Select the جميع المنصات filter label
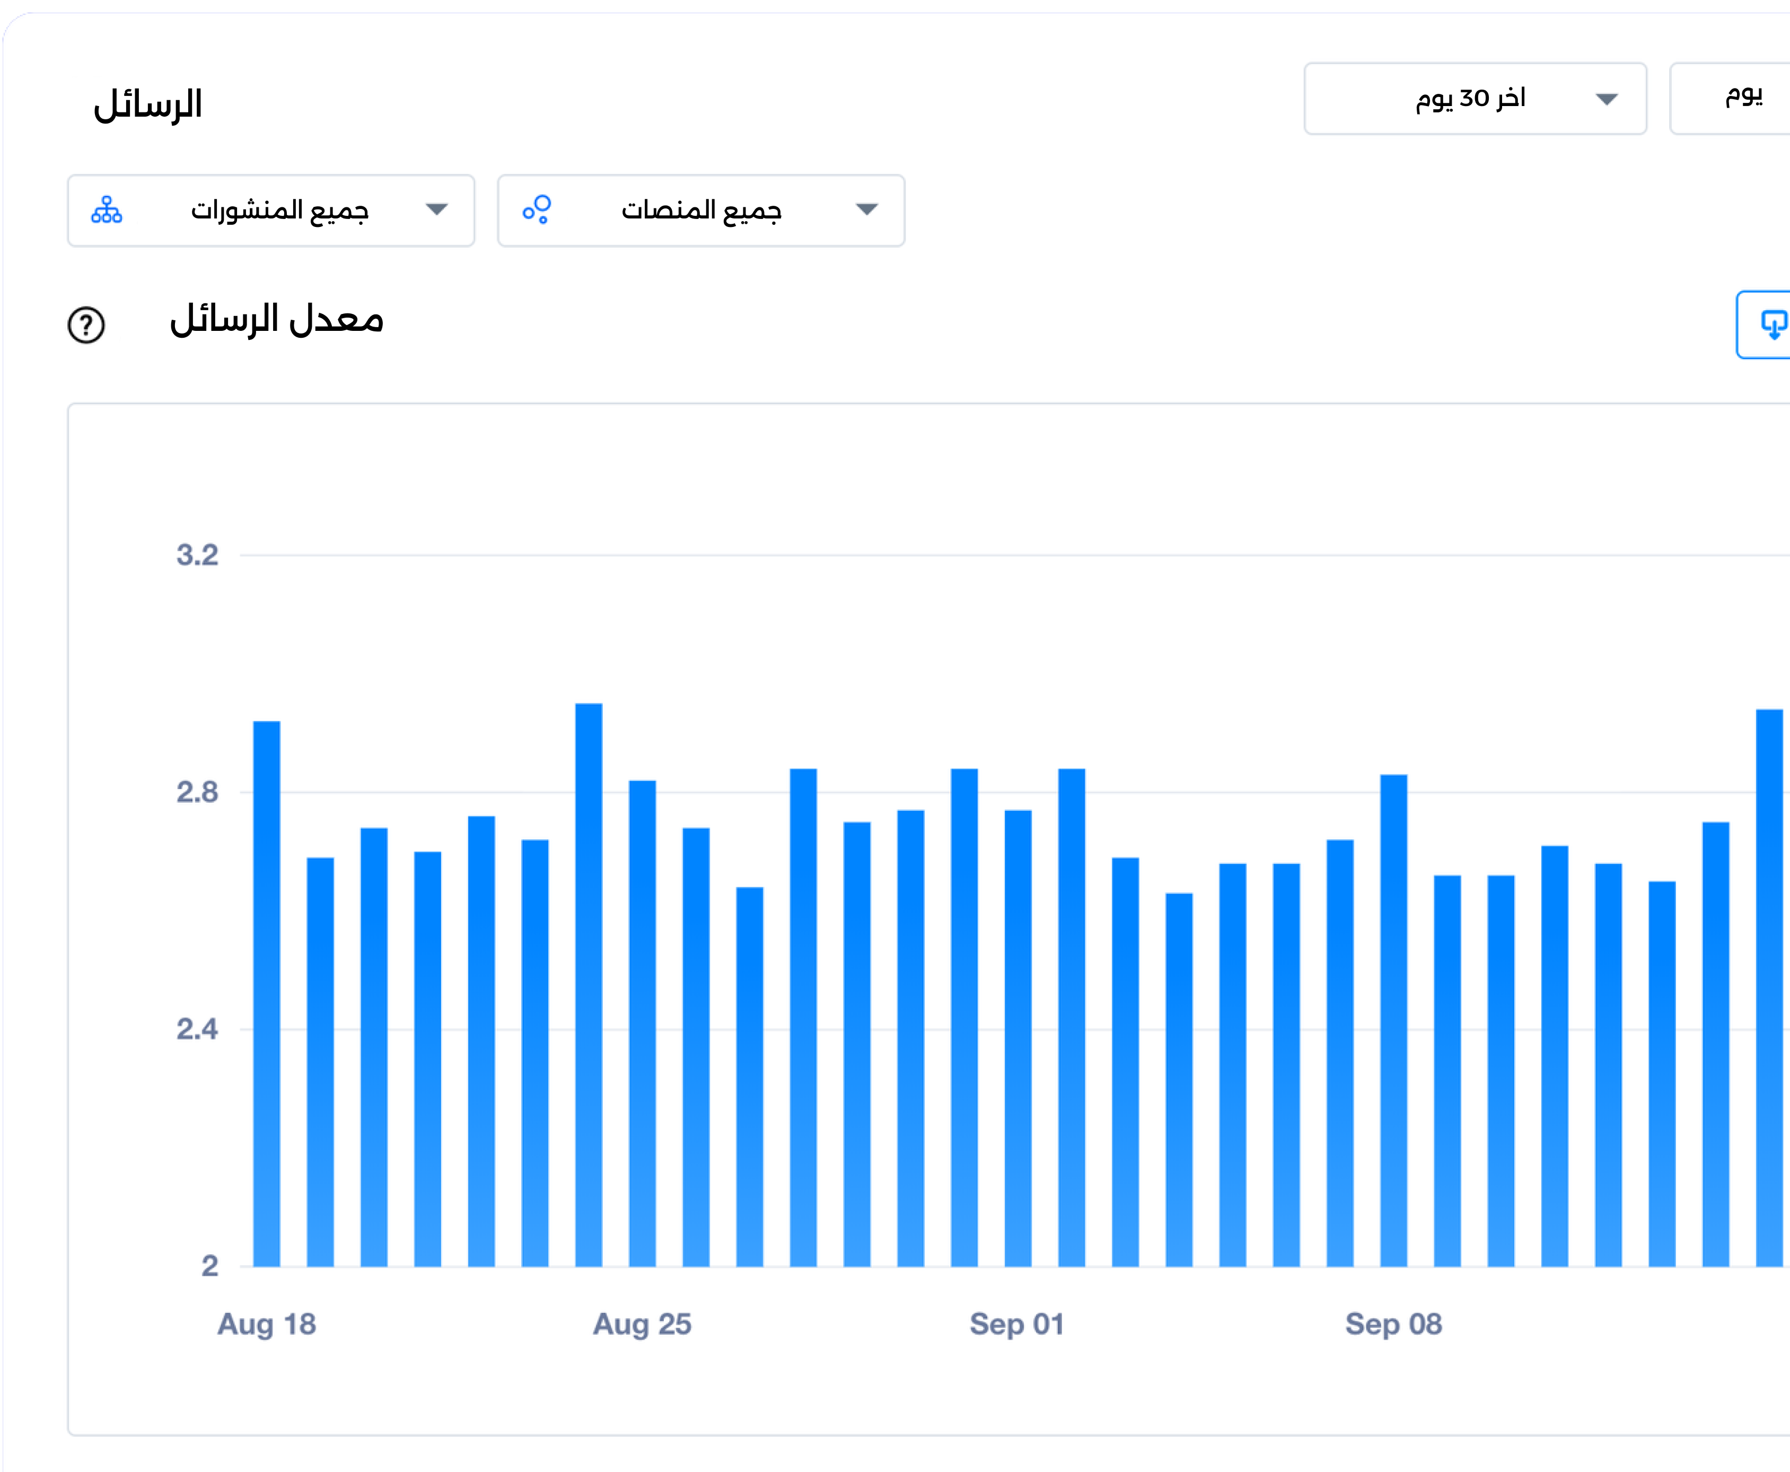1790x1472 pixels. click(701, 211)
